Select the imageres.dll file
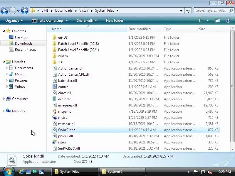 pos(68,105)
